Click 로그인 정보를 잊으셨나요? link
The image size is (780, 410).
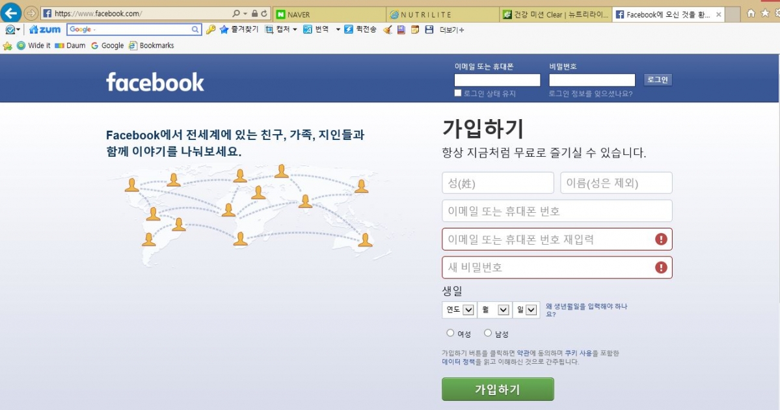pos(591,94)
